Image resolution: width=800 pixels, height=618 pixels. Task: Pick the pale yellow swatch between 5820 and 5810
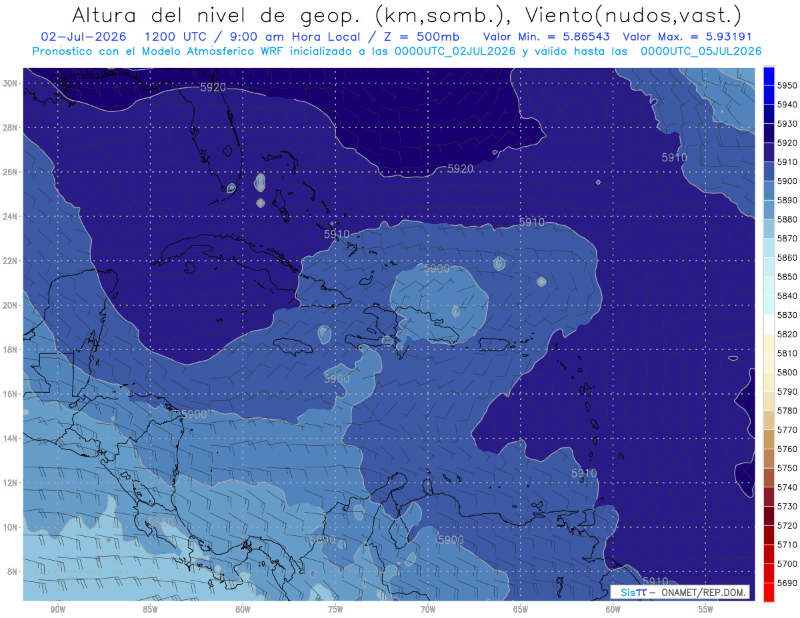coord(769,343)
